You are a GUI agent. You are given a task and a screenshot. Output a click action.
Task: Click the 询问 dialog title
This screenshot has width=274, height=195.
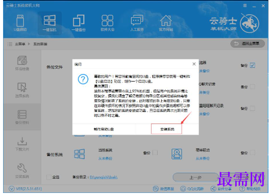click(x=78, y=64)
